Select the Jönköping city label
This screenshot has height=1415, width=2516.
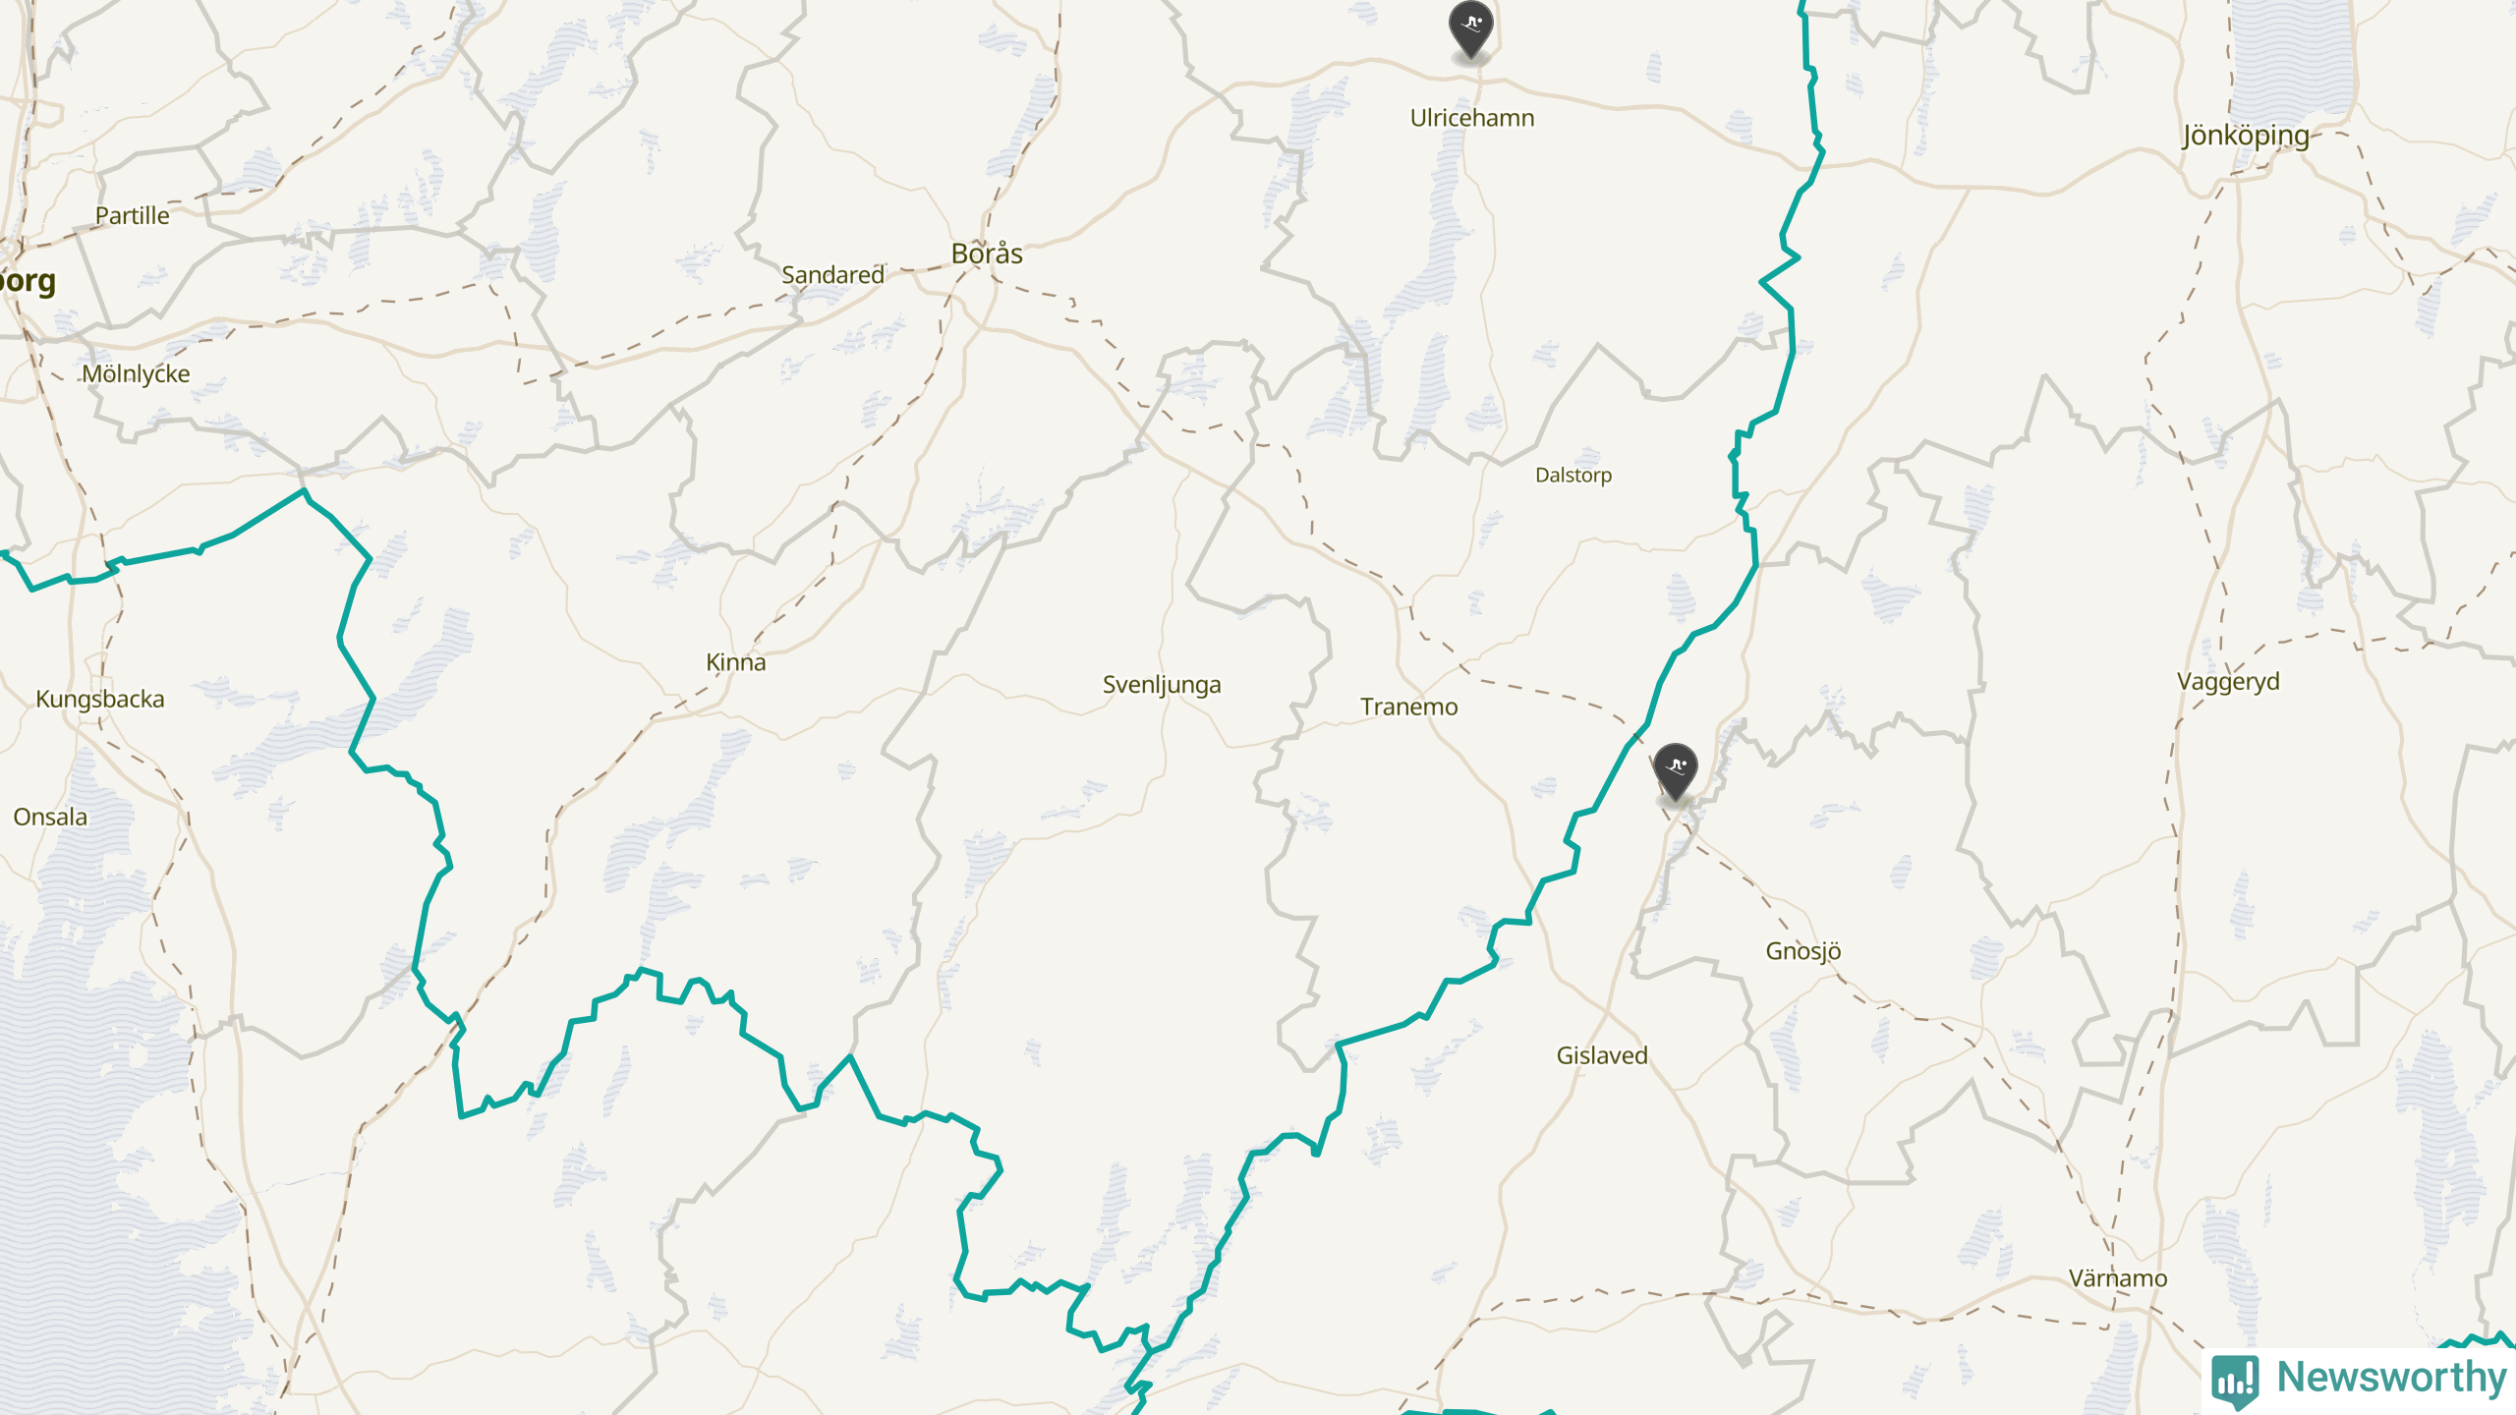coord(2246,136)
